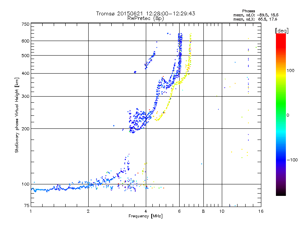Click the 'Frequency [MHz]' axis label
The width and height of the screenshot is (307, 230).
tap(145, 216)
